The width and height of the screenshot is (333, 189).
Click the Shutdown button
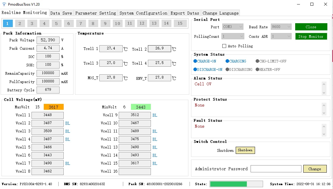coord(245,150)
